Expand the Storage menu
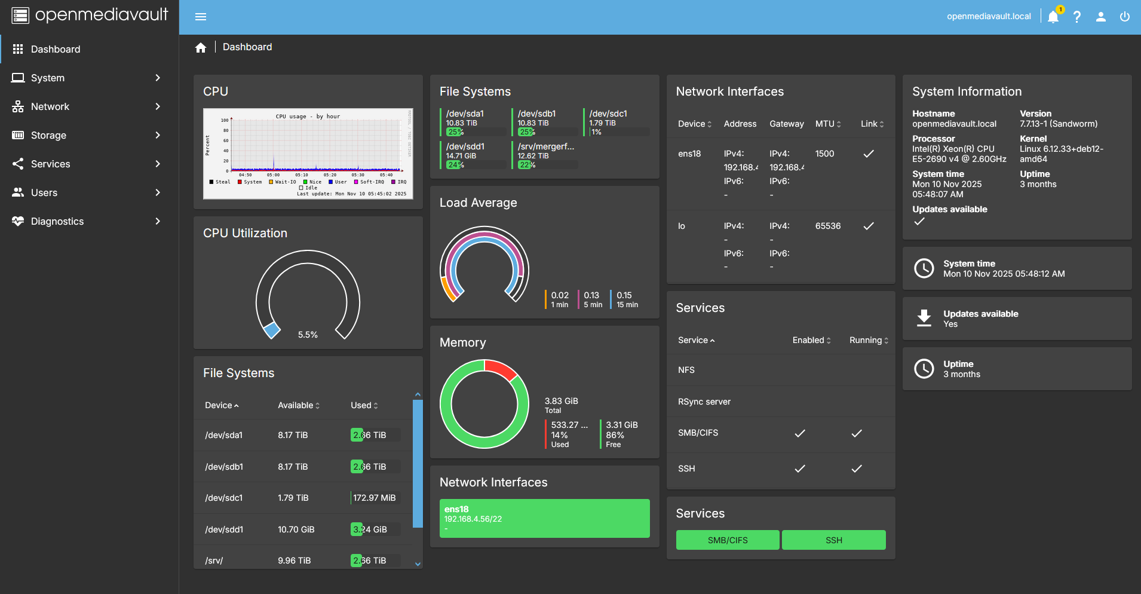The image size is (1141, 594). [90, 135]
